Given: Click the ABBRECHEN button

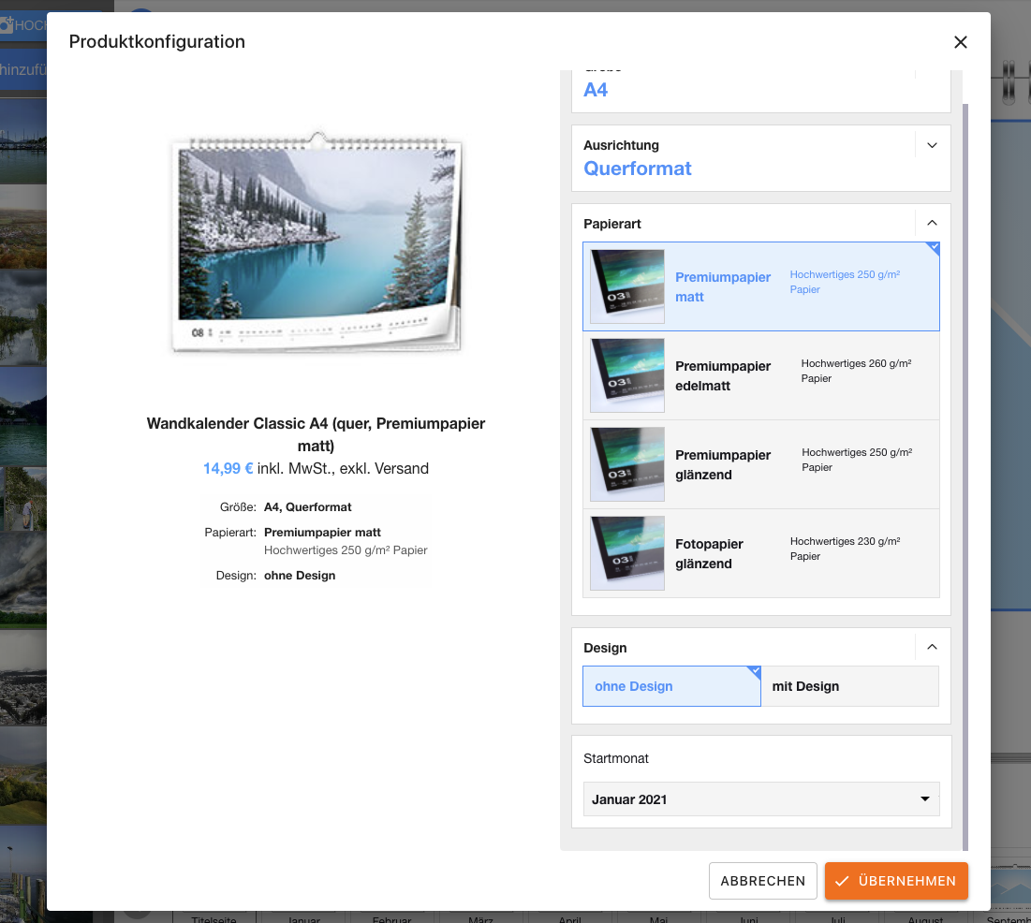Looking at the screenshot, I should (763, 881).
